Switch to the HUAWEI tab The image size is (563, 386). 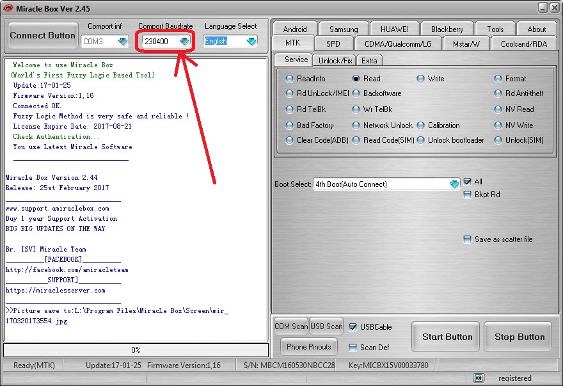coord(394,29)
